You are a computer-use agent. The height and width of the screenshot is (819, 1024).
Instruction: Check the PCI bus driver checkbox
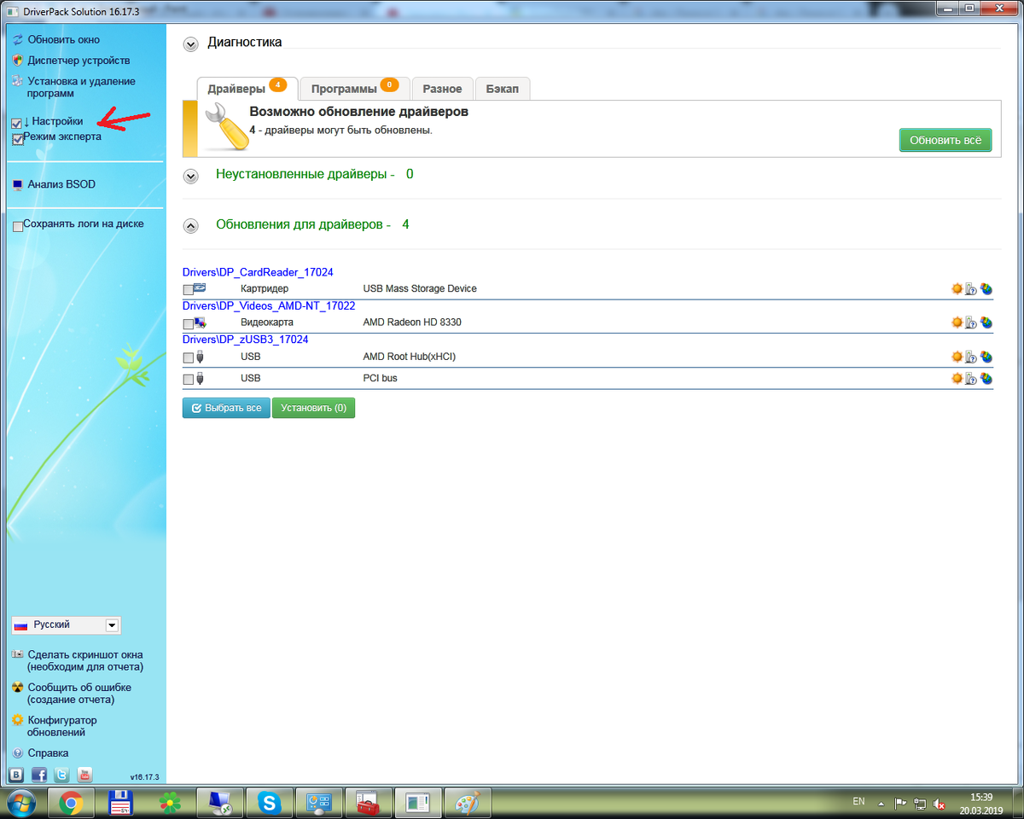click(x=188, y=379)
